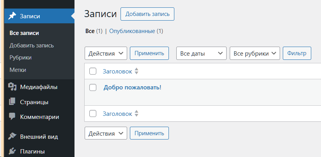Click the Плагины plug icon
321x157 pixels.
(x=12, y=151)
